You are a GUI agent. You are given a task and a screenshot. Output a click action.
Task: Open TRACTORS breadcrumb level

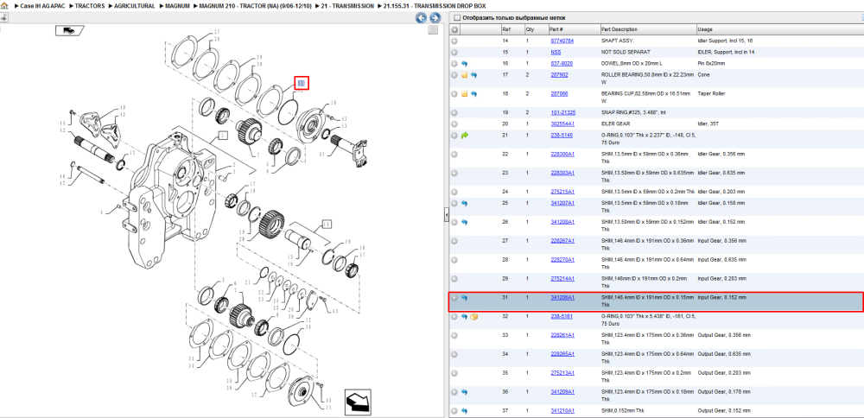[x=90, y=5]
